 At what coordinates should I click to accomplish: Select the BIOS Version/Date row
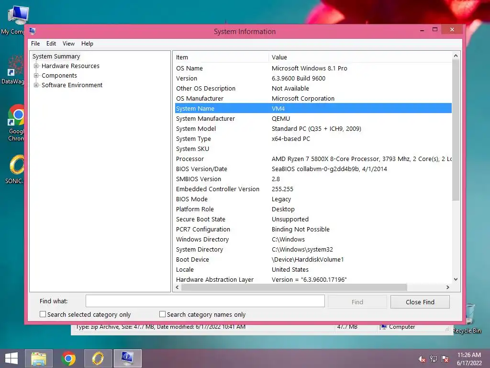[x=313, y=169]
